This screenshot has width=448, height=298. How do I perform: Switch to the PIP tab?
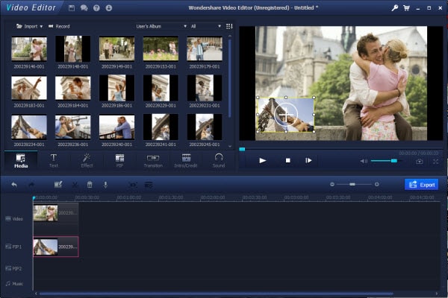[119, 159]
